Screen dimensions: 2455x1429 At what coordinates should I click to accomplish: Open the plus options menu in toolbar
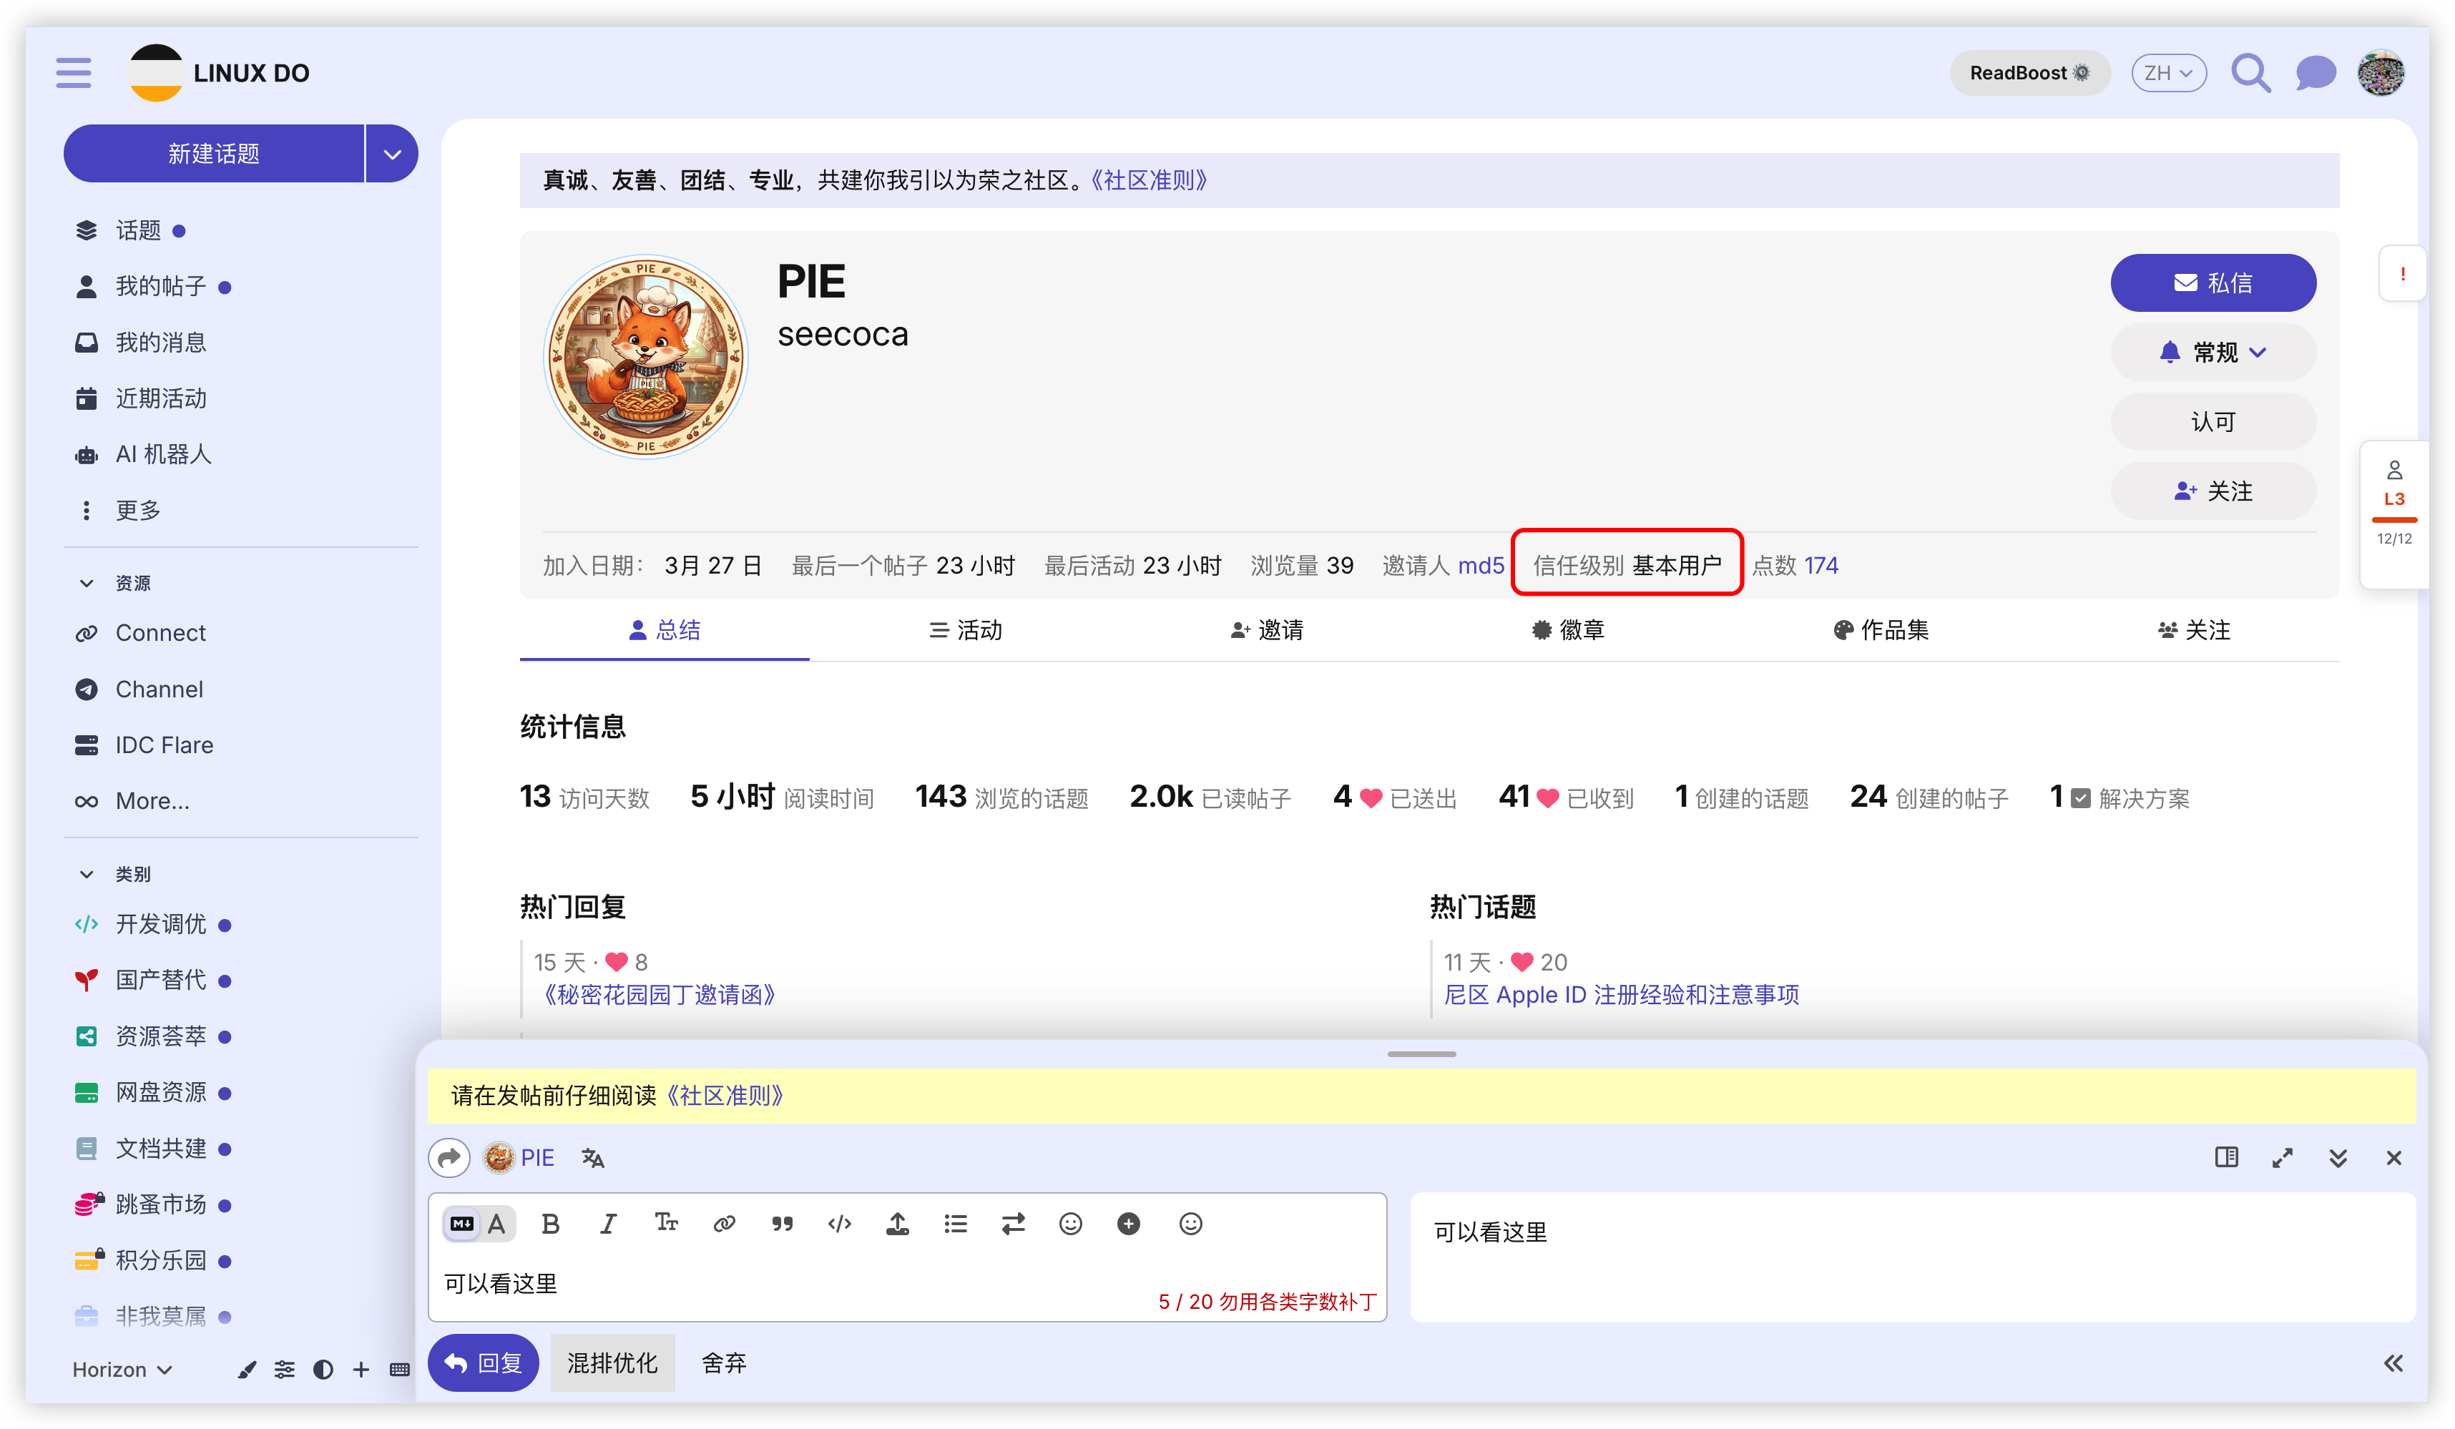(x=1128, y=1224)
